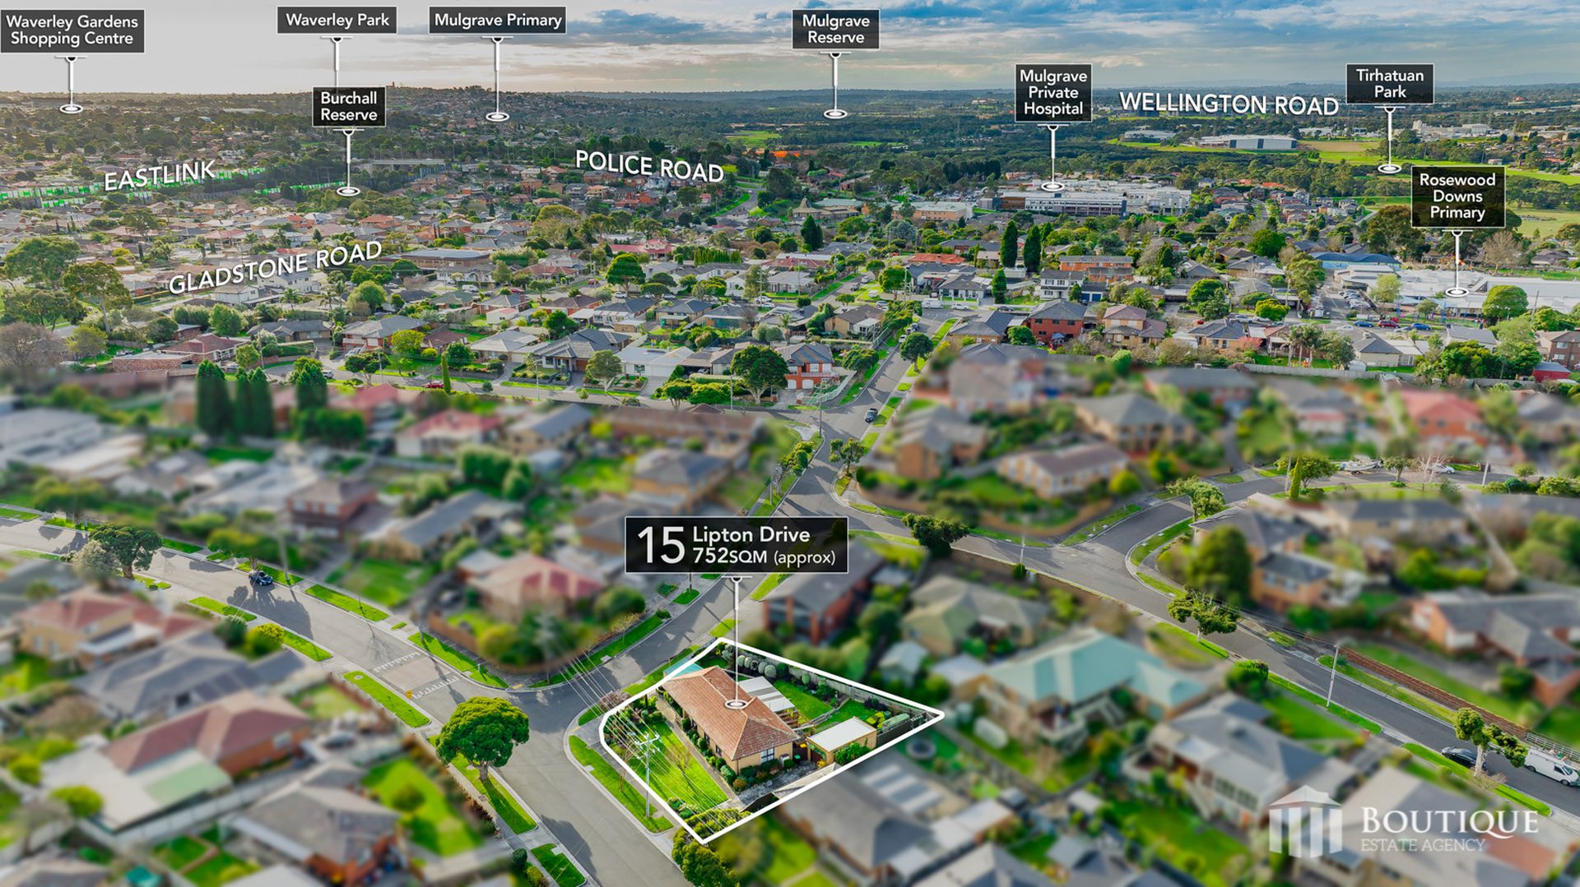This screenshot has height=887, width=1580.
Task: Click the pin marker on the 15 Lipton Drive roof
Action: (736, 704)
